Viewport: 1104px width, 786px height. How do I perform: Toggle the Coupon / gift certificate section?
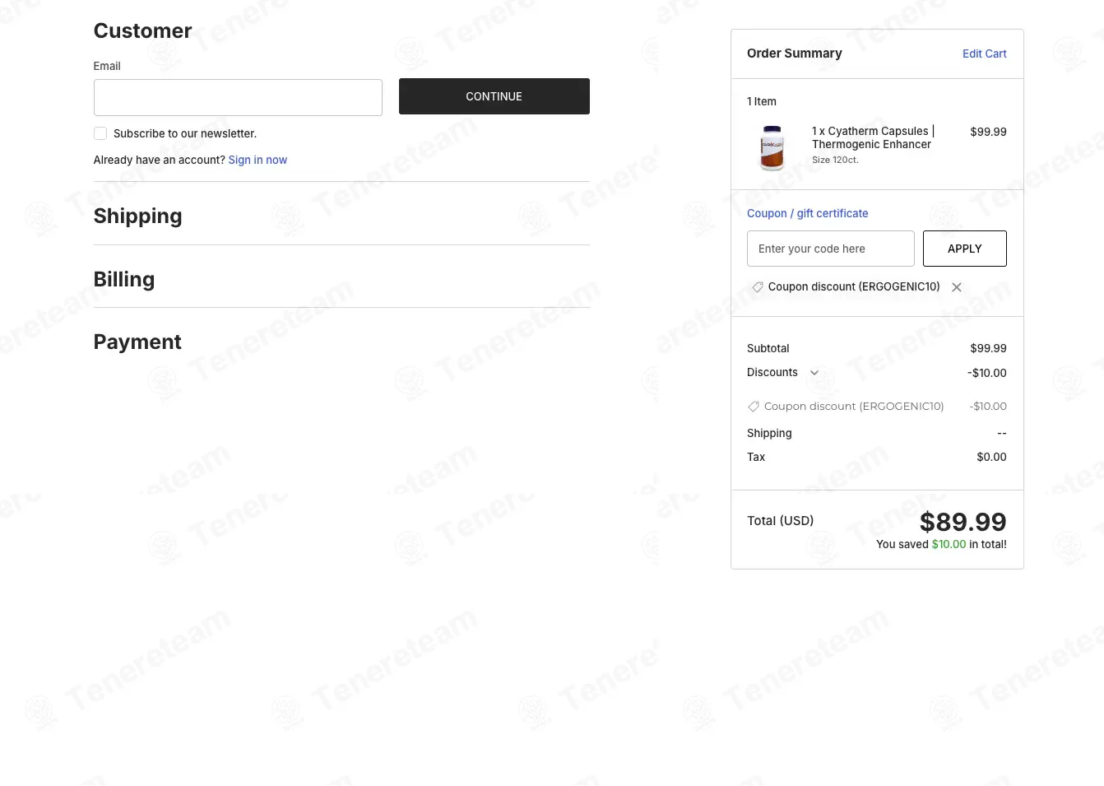(x=808, y=213)
